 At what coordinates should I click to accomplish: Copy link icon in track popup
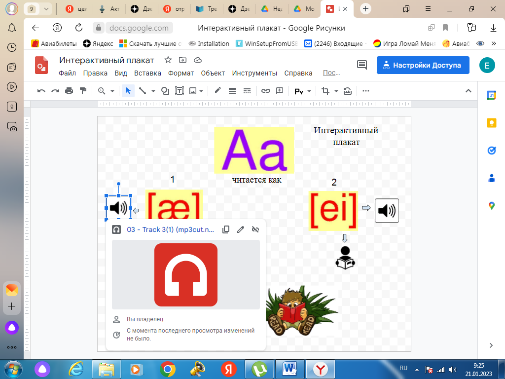coord(226,229)
